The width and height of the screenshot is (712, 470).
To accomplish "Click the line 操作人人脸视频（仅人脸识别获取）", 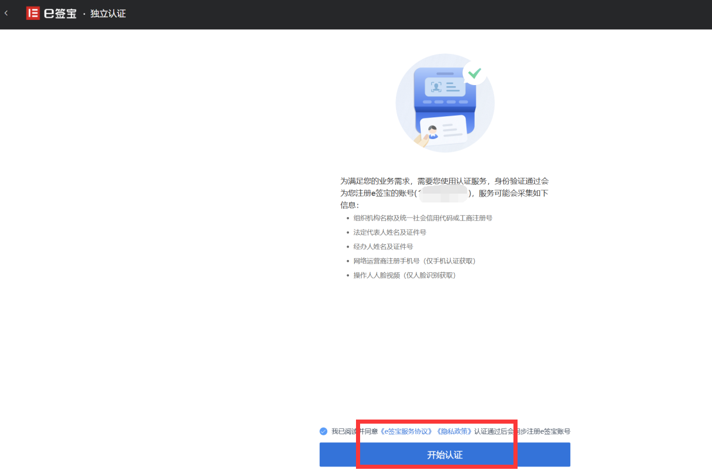I will coord(405,275).
